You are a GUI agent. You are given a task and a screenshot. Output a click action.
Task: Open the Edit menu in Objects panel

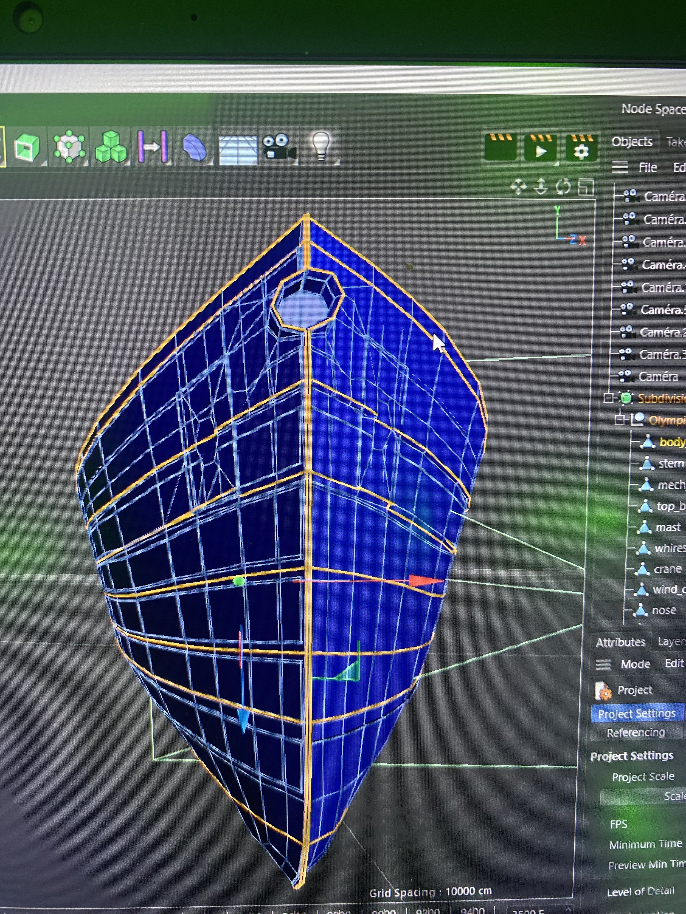click(x=679, y=168)
